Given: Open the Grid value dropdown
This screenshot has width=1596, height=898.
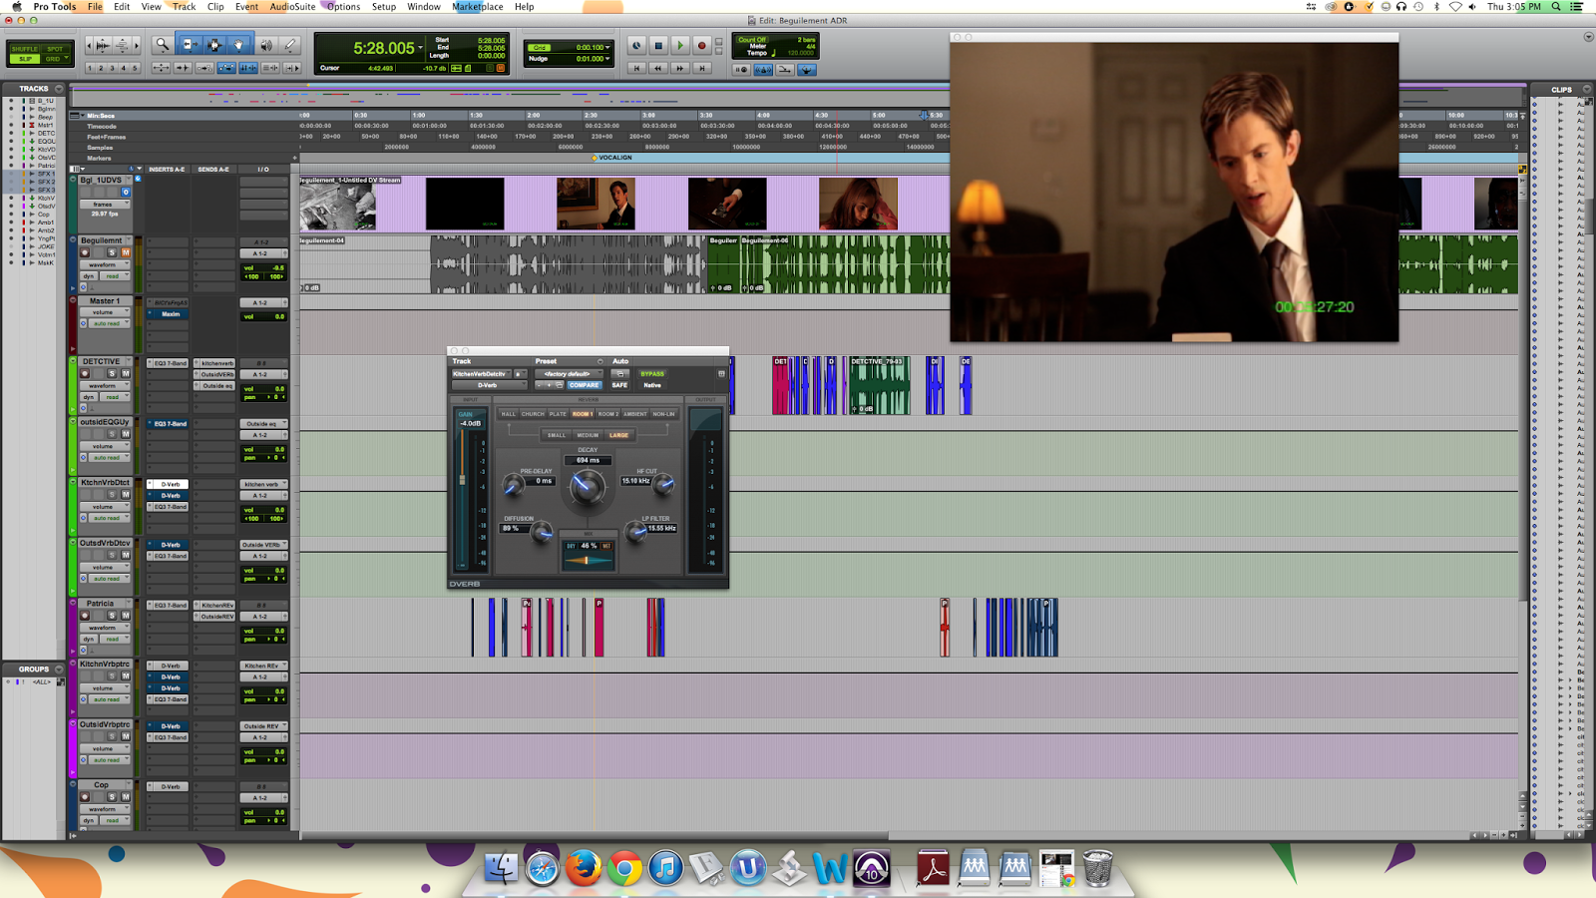Looking at the screenshot, I should tap(607, 47).
